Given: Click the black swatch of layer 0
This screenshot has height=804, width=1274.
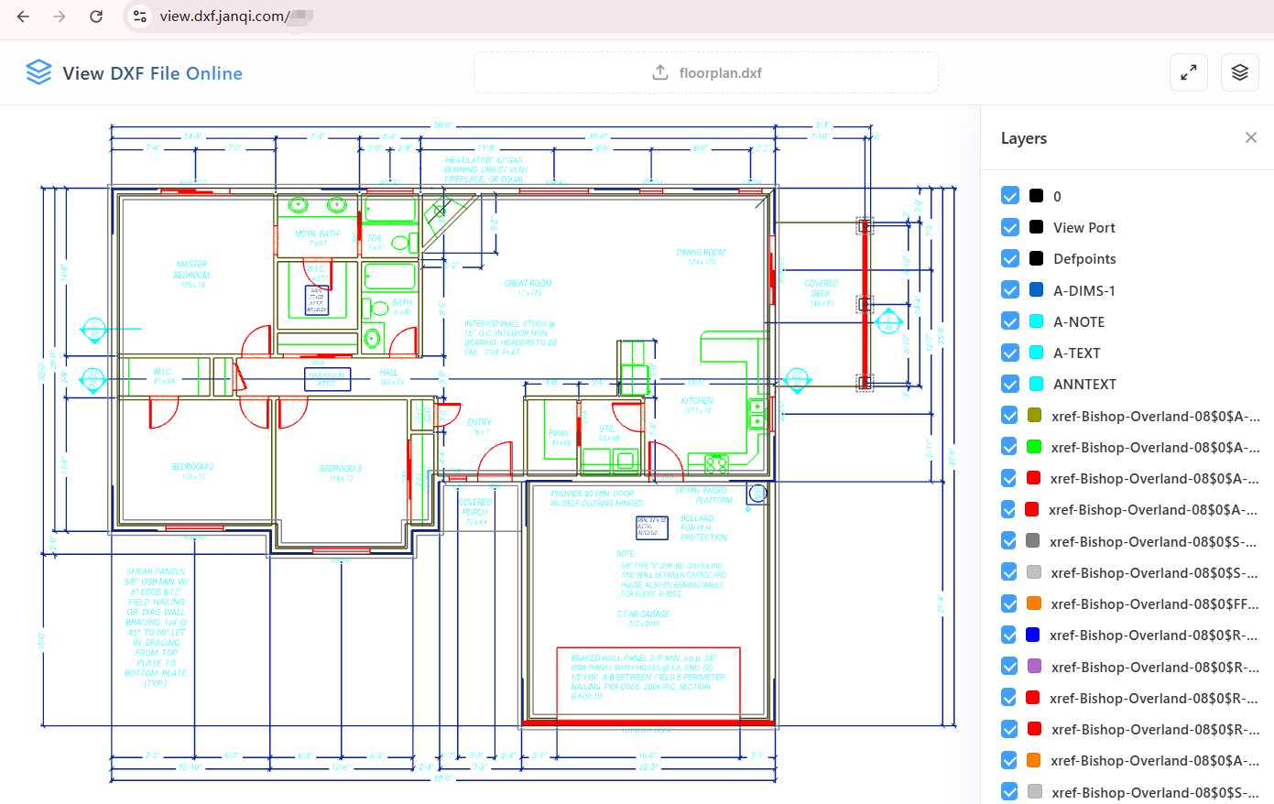Looking at the screenshot, I should [x=1037, y=196].
